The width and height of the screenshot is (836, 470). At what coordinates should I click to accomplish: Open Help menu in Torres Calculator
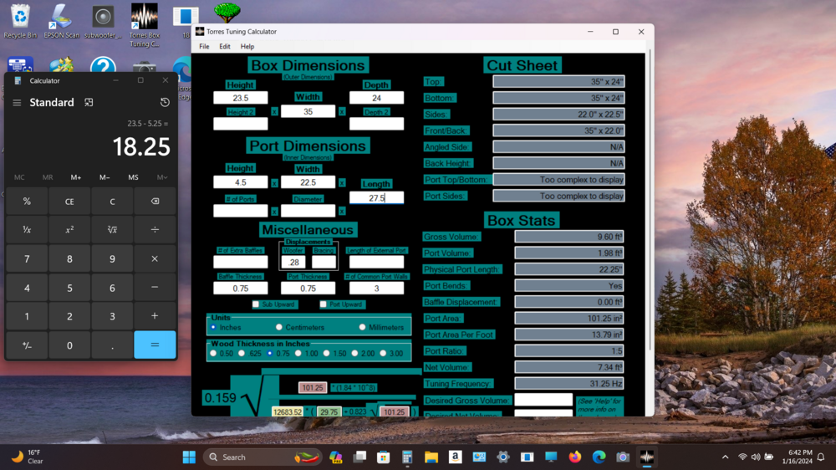point(247,46)
